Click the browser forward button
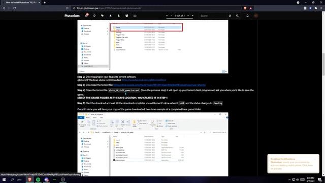The image size is (325, 183). (x=9, y=8)
